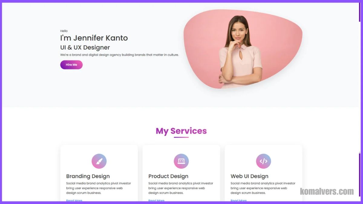The image size is (363, 204).
Task: Click the description text in Web UI Design card
Action: pyautogui.click(x=263, y=188)
